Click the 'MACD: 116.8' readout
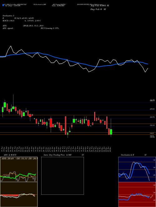Image resolution: width=156 pixels, height=207 pixels. click(x=8, y=21)
